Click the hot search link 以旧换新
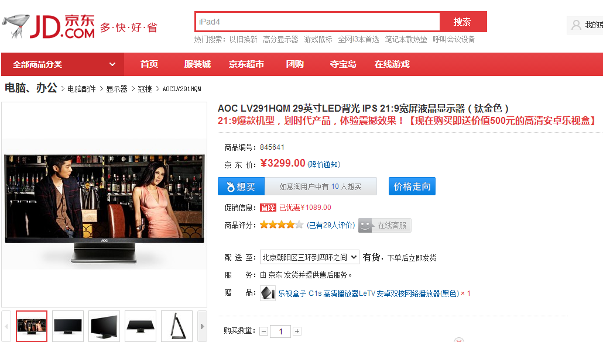The image size is (603, 342). coord(243,39)
